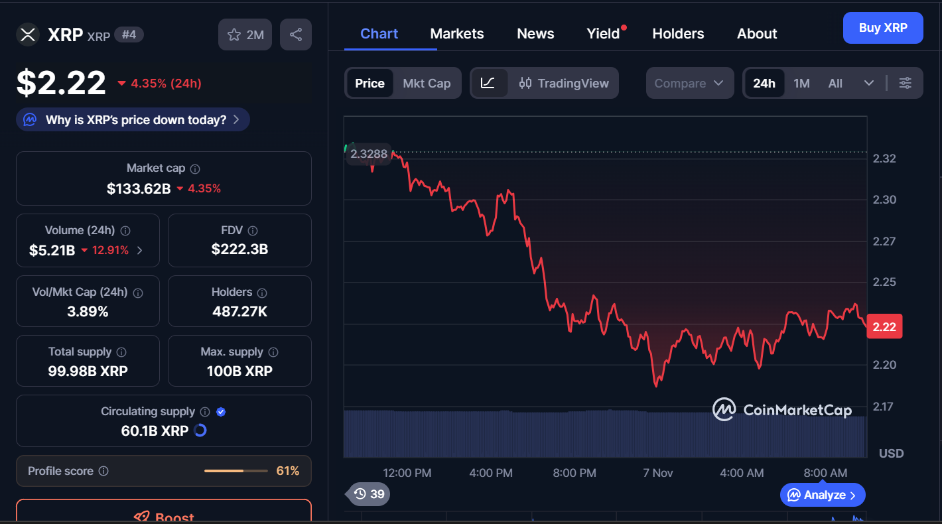Image resolution: width=942 pixels, height=524 pixels.
Task: Open chart settings sliders icon
Action: [905, 83]
